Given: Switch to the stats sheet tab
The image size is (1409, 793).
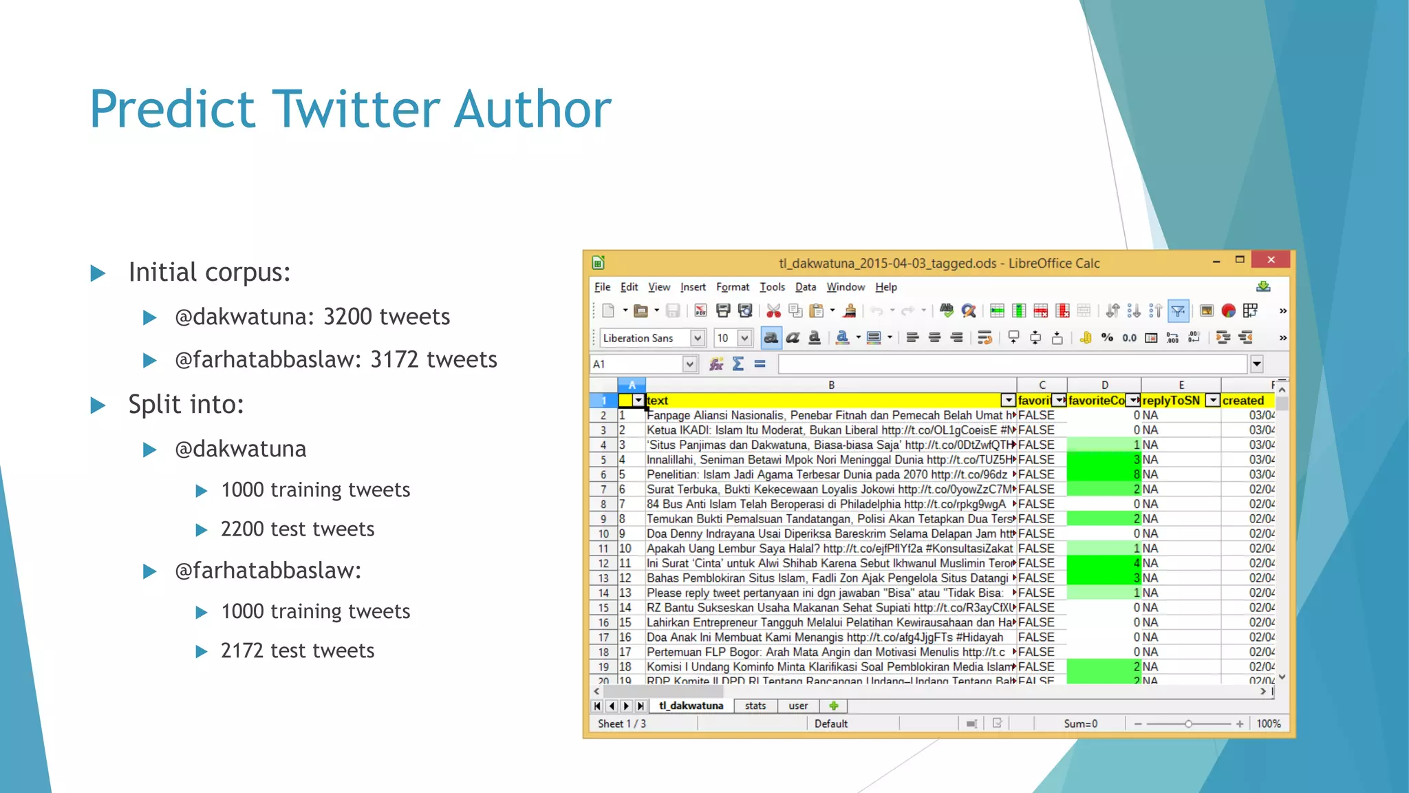Looking at the screenshot, I should 755,706.
